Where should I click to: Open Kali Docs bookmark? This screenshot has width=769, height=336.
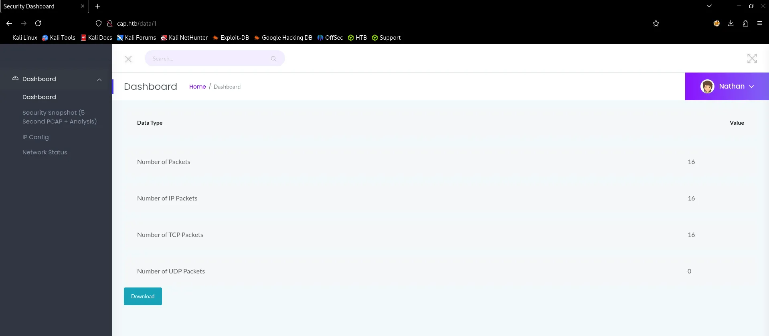coord(97,38)
